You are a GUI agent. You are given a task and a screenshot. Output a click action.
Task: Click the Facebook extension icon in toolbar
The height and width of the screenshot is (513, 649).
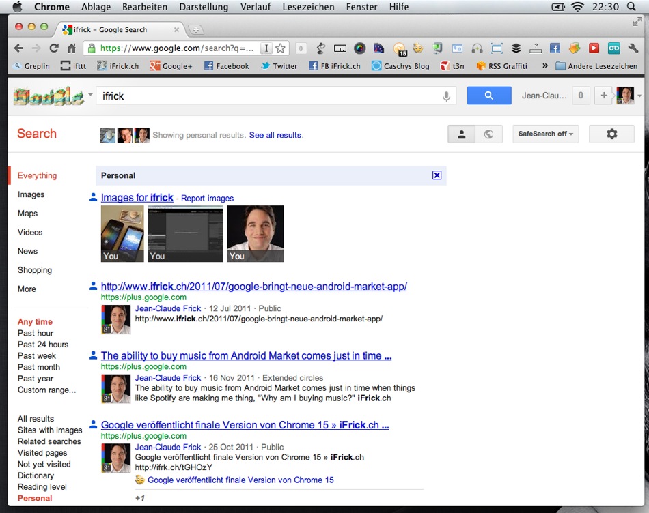click(555, 48)
